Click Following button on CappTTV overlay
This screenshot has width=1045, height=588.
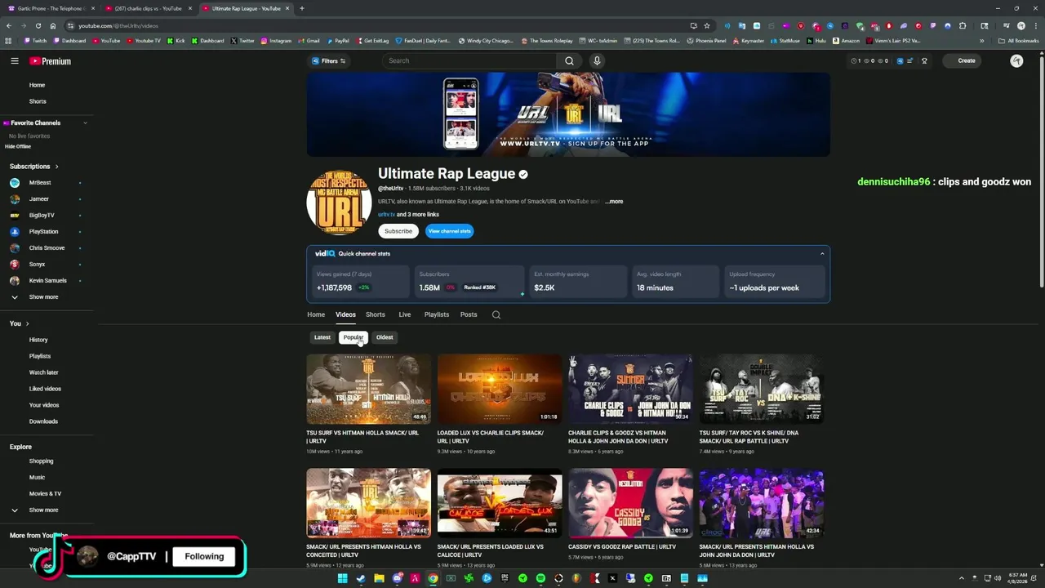pos(204,556)
